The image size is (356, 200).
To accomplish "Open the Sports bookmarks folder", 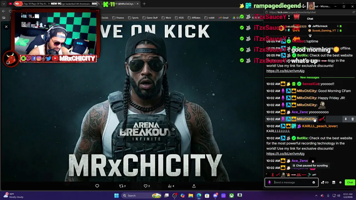I will pos(133,18).
